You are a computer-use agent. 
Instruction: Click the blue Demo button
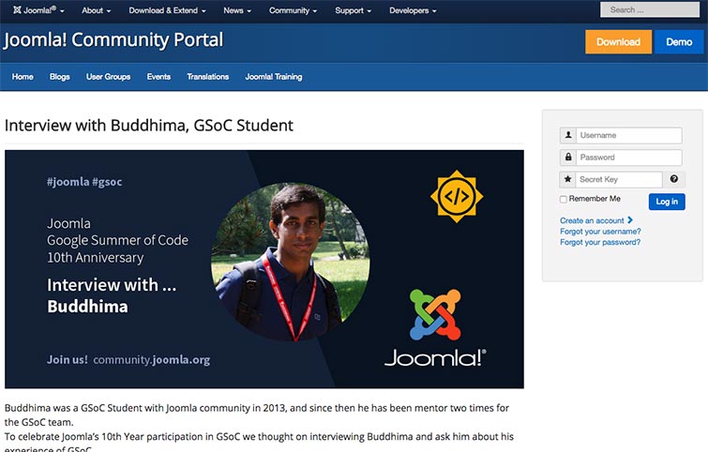point(679,42)
